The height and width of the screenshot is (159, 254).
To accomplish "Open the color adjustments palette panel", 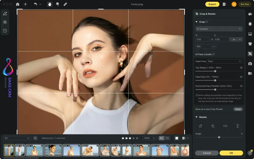I will (x=250, y=14).
